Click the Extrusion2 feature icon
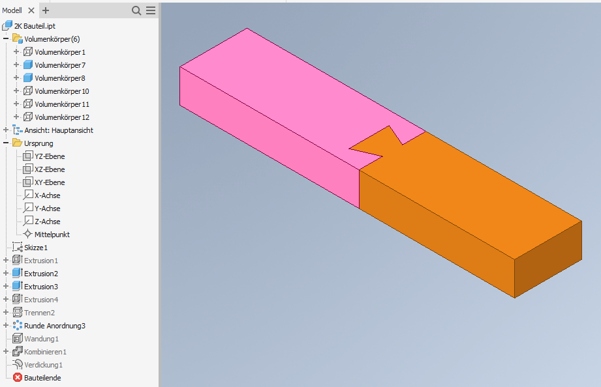Viewport: 601px width, 387px height. (17, 273)
